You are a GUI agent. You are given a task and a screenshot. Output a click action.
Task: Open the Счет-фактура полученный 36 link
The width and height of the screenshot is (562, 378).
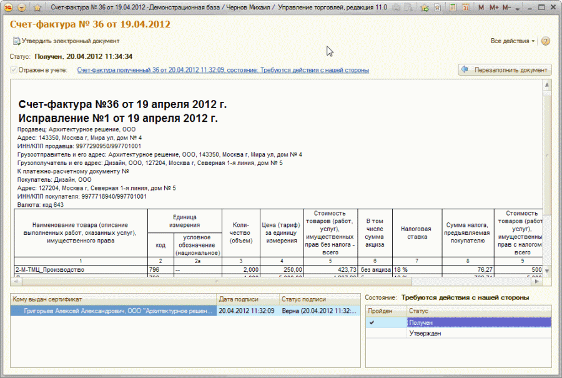223,70
